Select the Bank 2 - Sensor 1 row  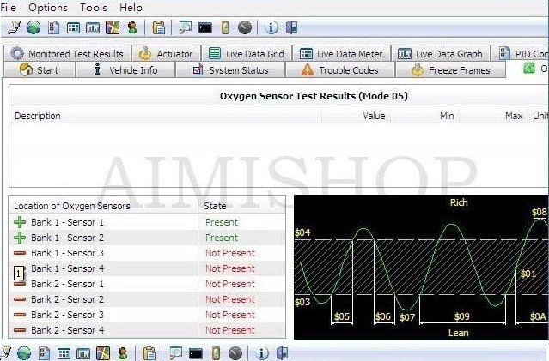147,284
